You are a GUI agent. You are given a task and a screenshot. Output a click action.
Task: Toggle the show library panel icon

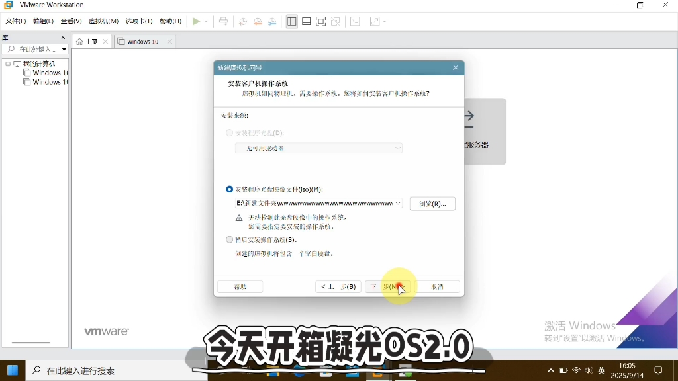coord(292,21)
